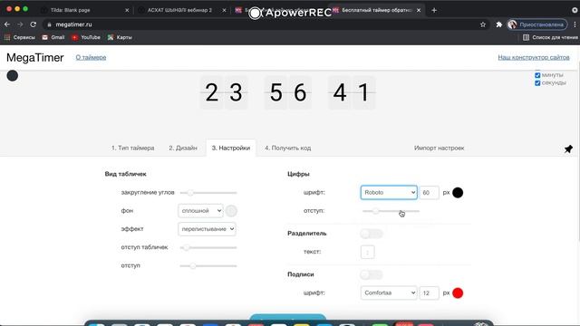
Task: Open the Цифры font Roboto dropdown
Action: pos(389,193)
